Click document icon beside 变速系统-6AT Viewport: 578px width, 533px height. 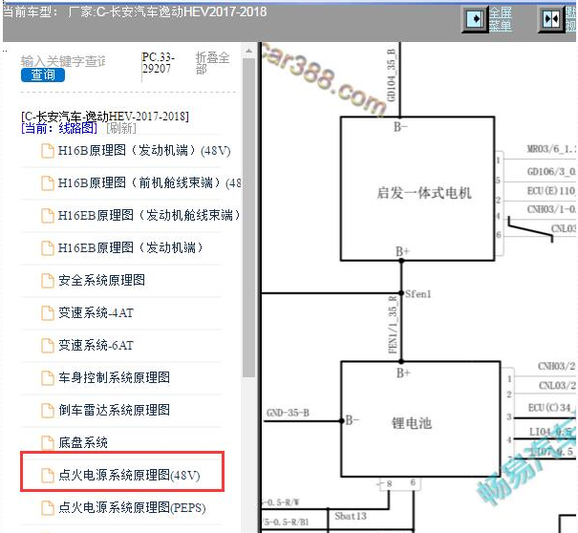coord(48,346)
